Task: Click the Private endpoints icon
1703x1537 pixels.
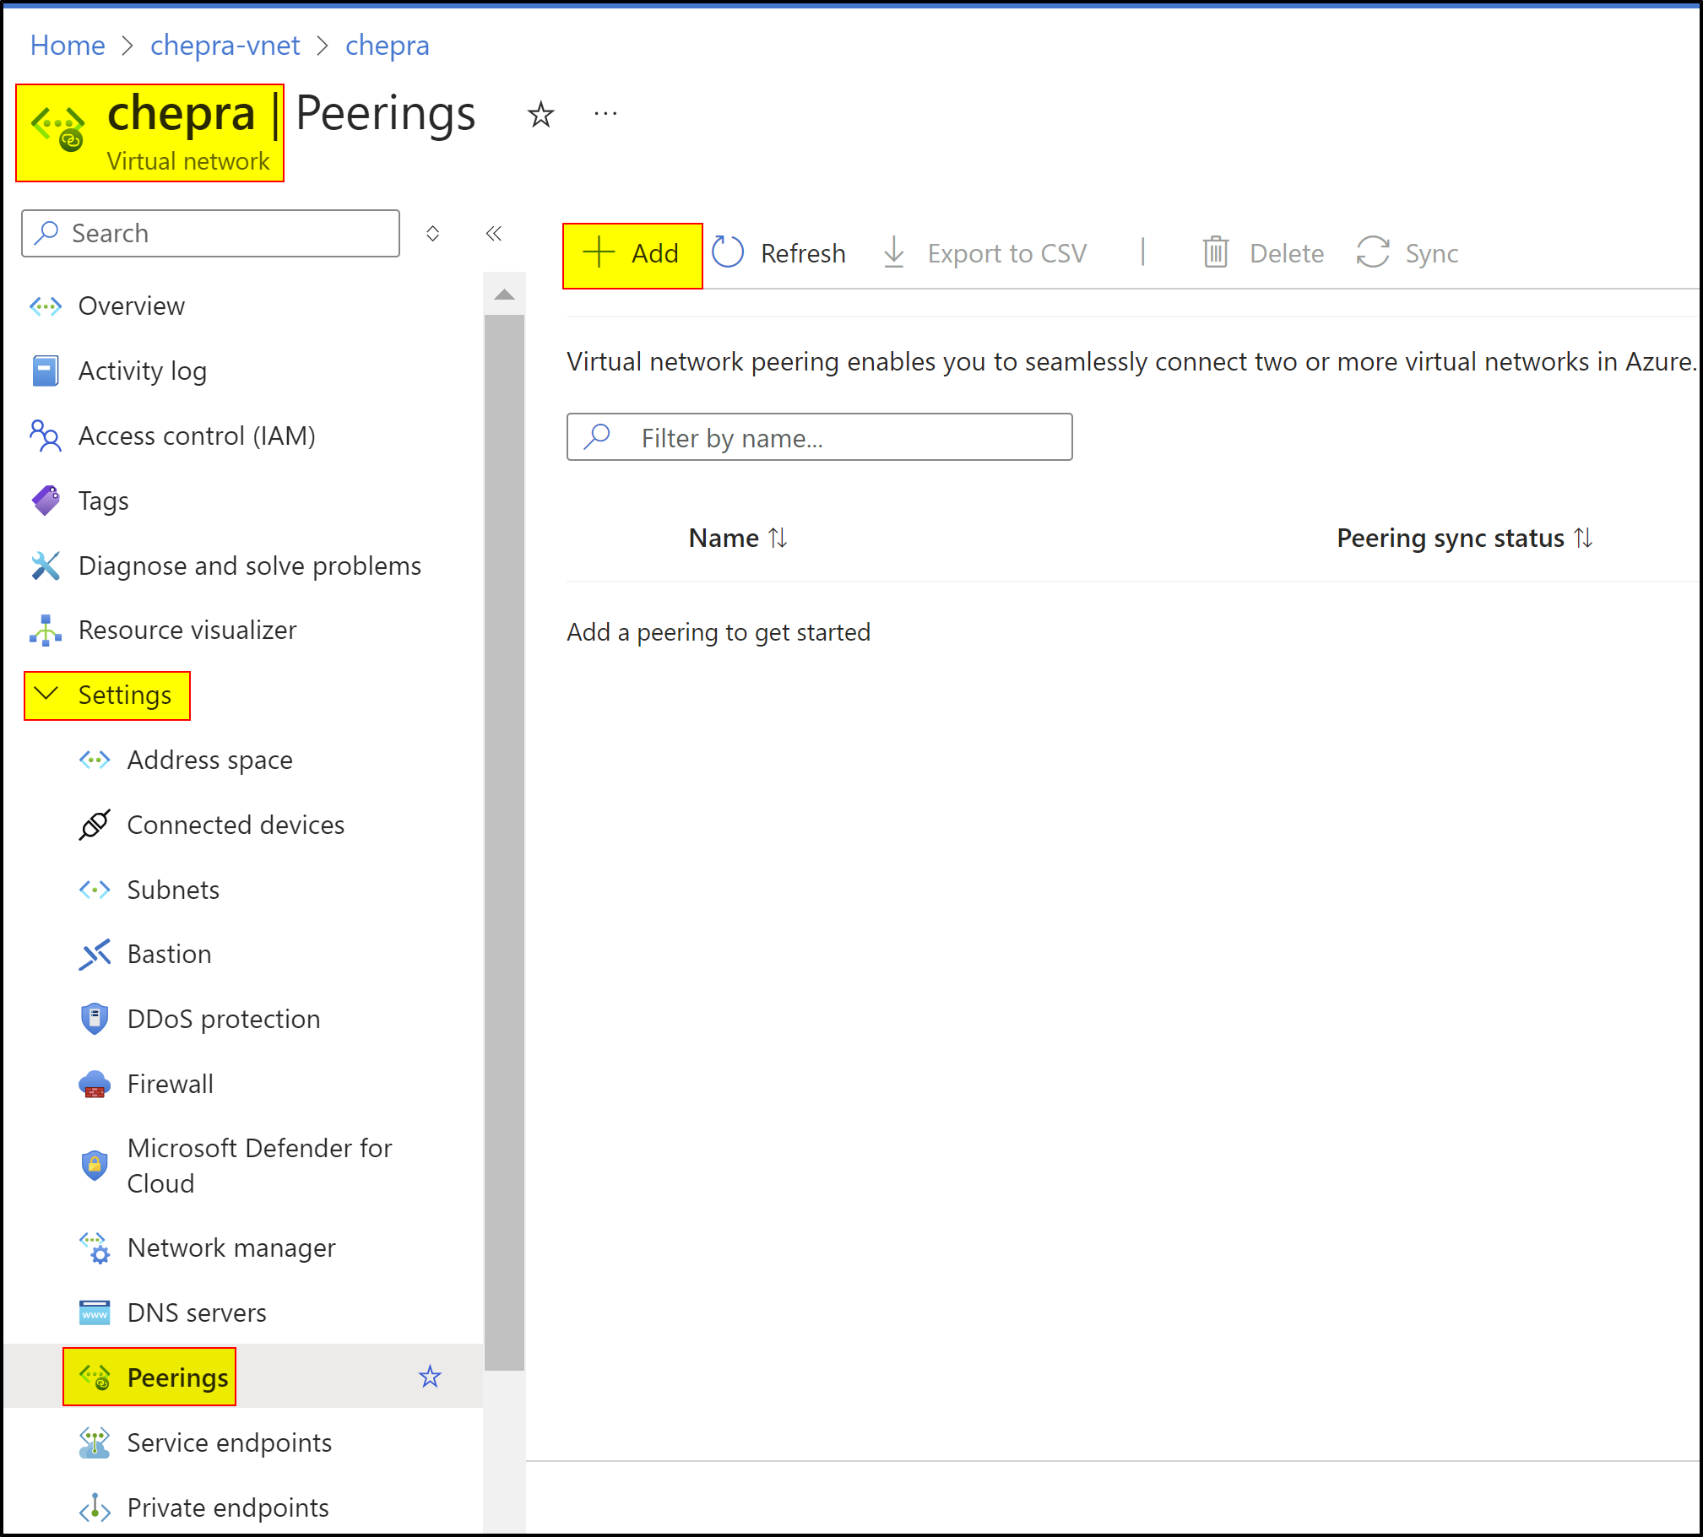Action: click(95, 1508)
